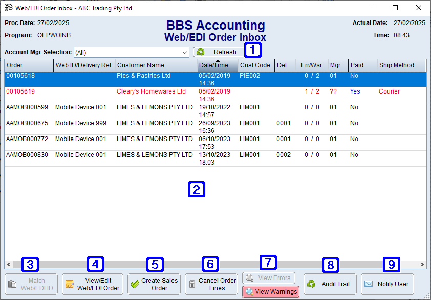Click the blue Yes paid cell
This screenshot has height=300, width=431.
(x=355, y=91)
